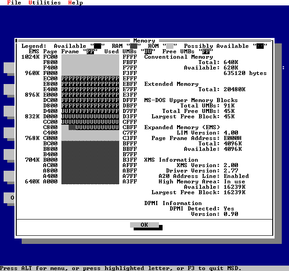Click the "Driver Version: 2.77" line
289x271 pixels.
coord(202,171)
